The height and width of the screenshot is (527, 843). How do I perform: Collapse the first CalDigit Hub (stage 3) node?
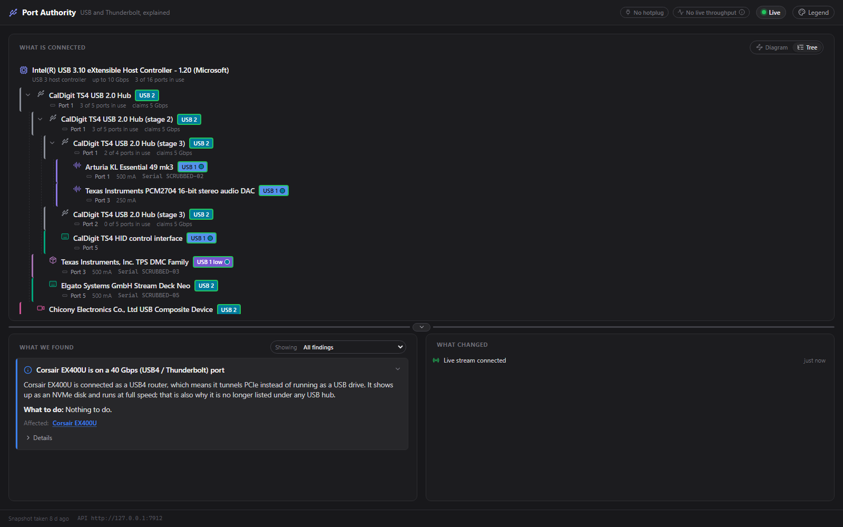pos(52,143)
